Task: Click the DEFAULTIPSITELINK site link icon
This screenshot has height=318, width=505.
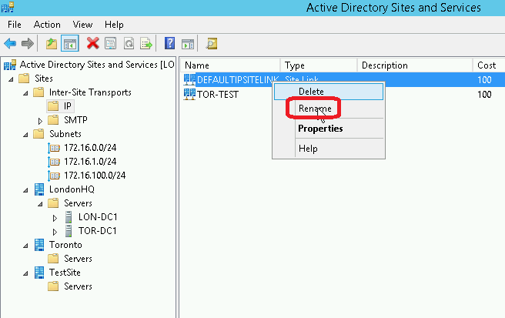Action: pos(189,79)
